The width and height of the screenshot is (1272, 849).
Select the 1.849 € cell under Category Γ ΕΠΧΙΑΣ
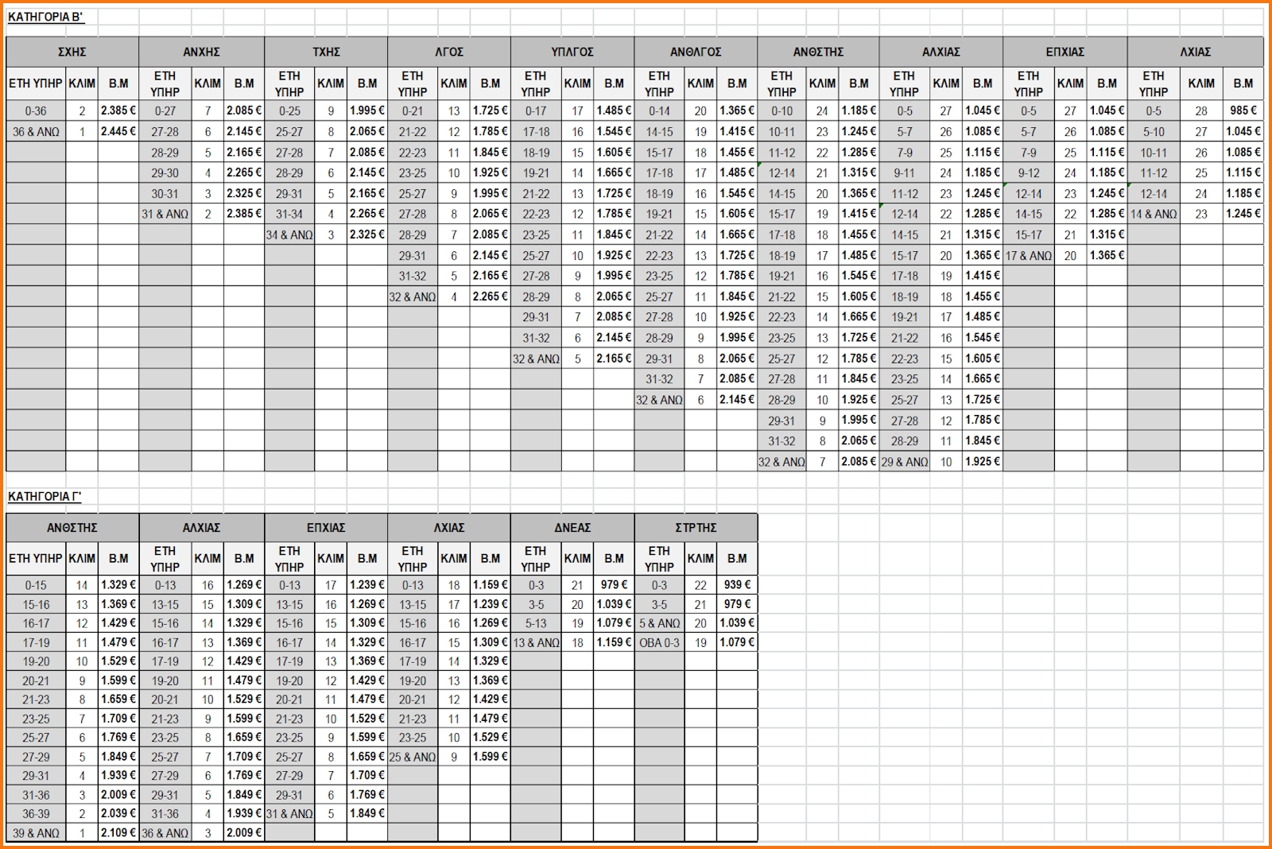coord(367,813)
